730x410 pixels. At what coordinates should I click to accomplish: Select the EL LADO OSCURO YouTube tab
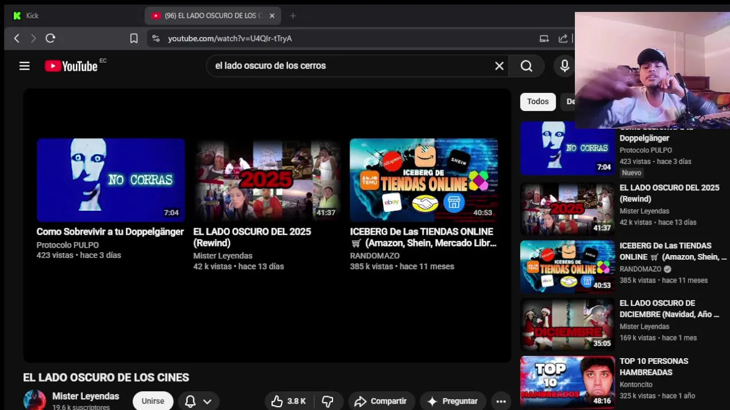pos(213,16)
